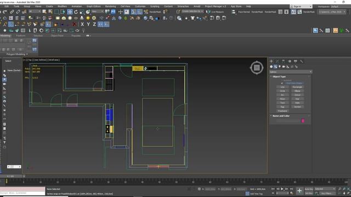The width and height of the screenshot is (351, 197).
Task: Click the Freehand shape button
Action: pyautogui.click(x=282, y=111)
